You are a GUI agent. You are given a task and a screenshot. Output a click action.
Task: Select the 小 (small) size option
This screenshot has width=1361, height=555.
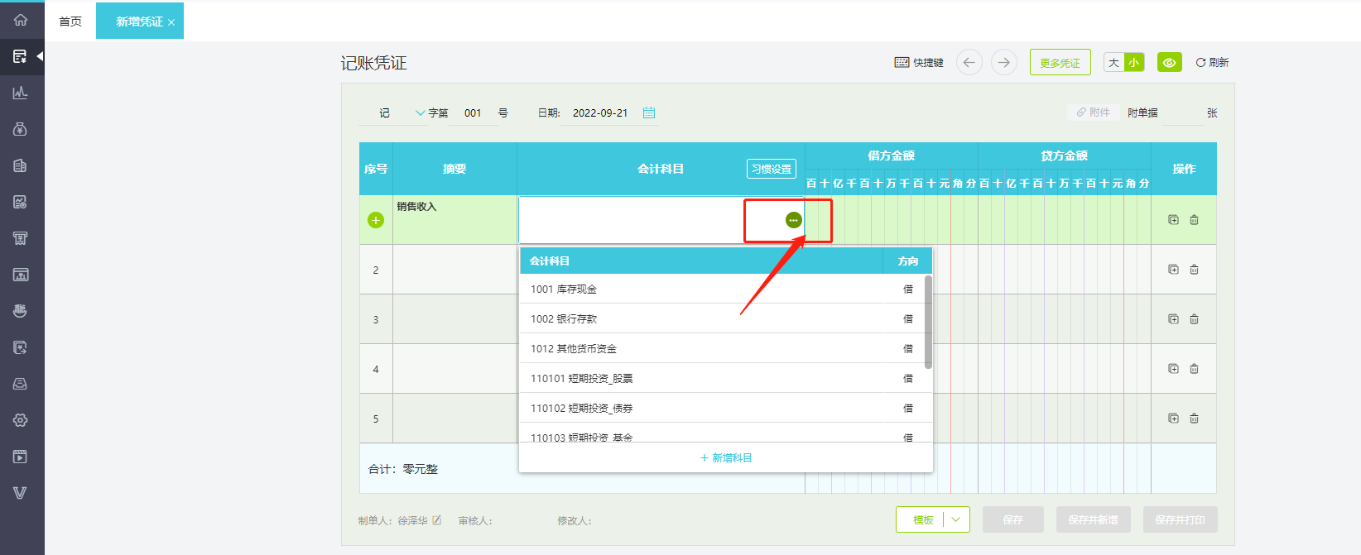[x=1133, y=62]
